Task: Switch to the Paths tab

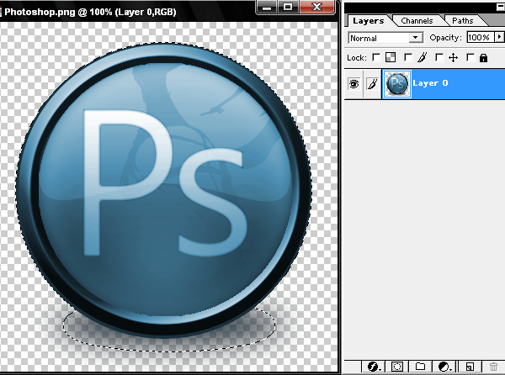Action: tap(462, 21)
